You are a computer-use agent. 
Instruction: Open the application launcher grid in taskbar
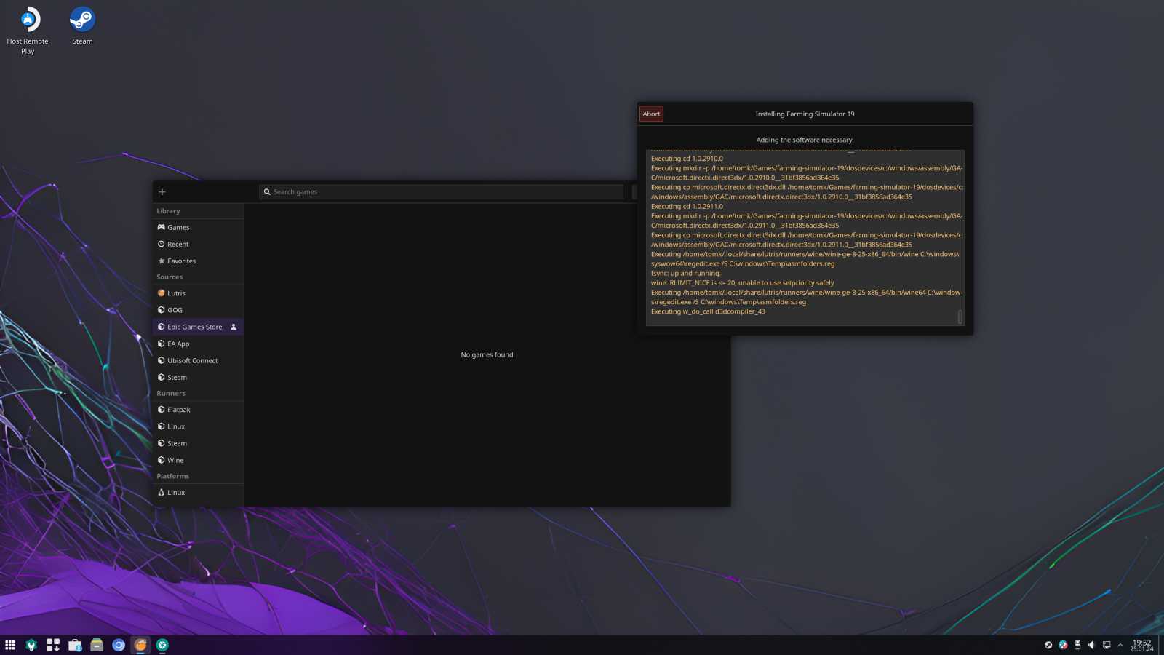10,645
